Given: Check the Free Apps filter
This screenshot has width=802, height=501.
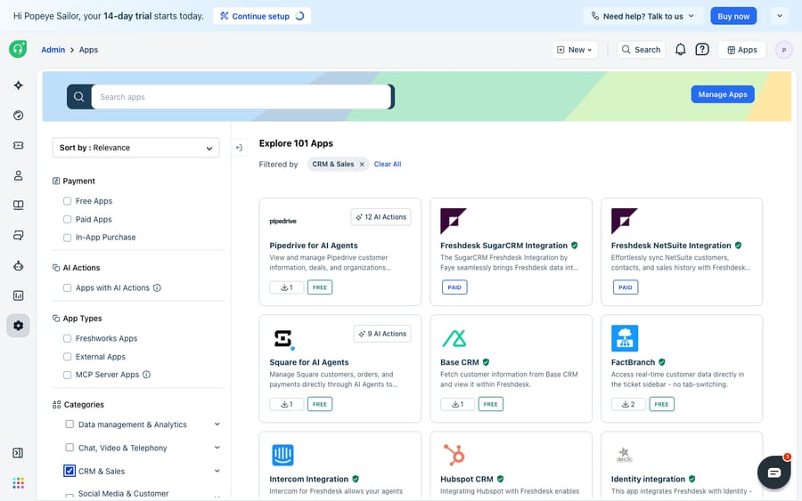Looking at the screenshot, I should pos(67,201).
